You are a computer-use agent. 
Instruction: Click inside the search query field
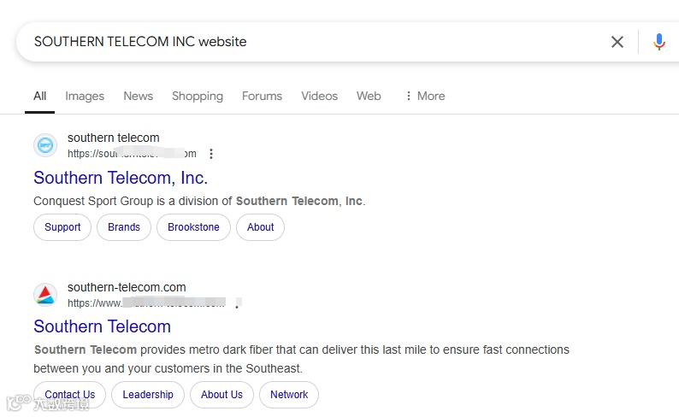[308, 42]
